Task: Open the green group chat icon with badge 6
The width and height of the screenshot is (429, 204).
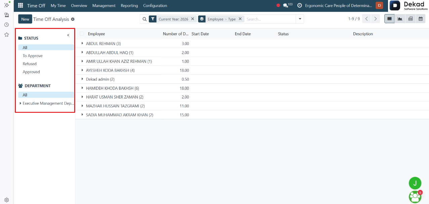Action: (x=415, y=197)
